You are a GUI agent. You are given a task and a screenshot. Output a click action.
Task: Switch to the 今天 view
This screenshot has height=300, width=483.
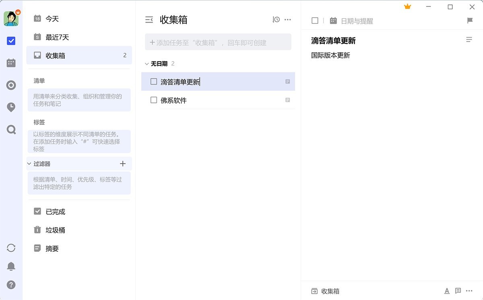[52, 18]
